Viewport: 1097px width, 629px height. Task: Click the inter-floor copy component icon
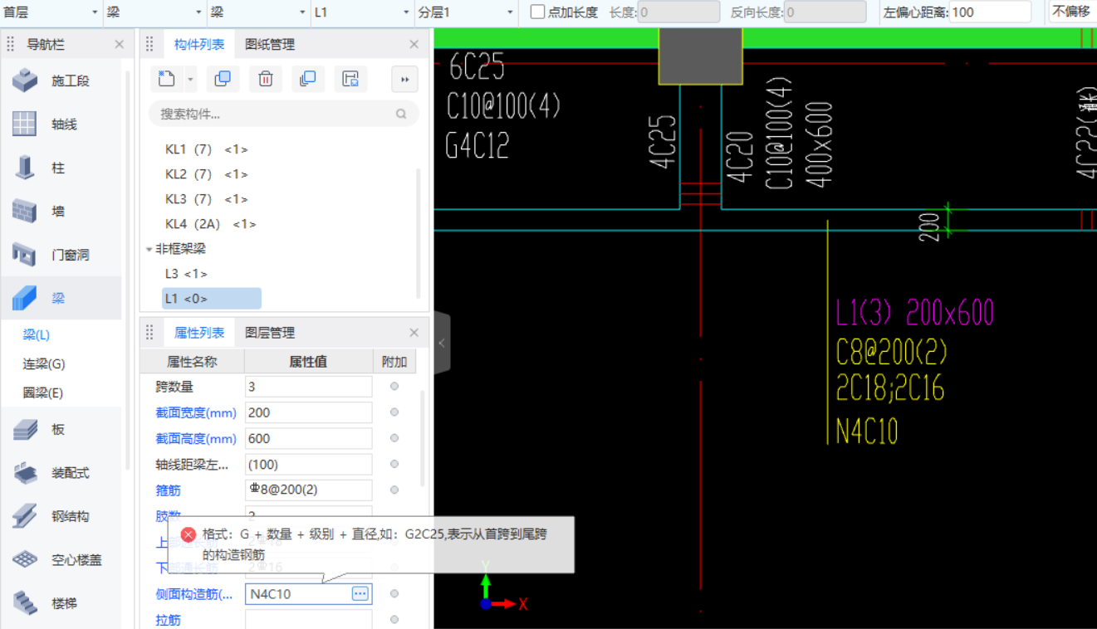308,79
